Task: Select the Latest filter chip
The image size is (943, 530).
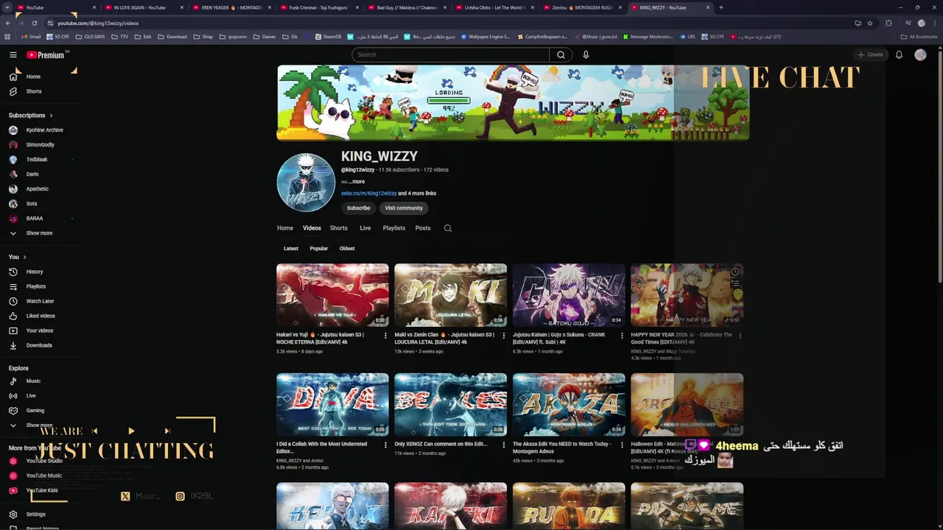Action: [x=291, y=249]
